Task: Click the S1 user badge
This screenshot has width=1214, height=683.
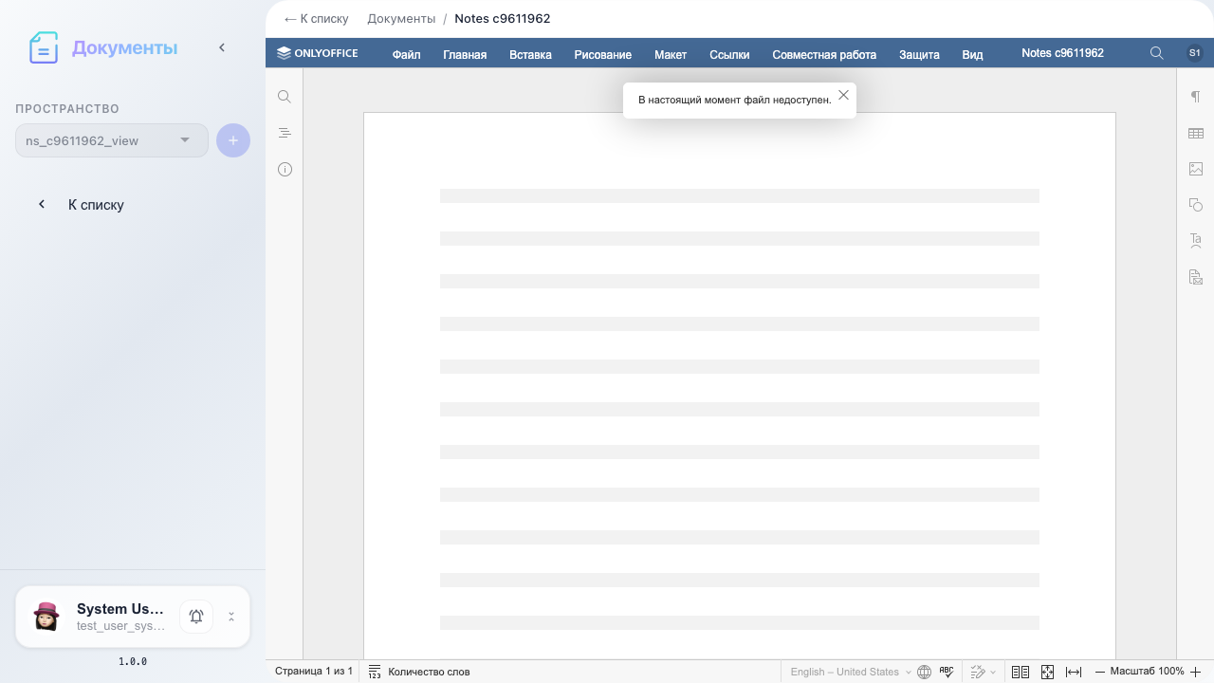Action: (x=1195, y=53)
